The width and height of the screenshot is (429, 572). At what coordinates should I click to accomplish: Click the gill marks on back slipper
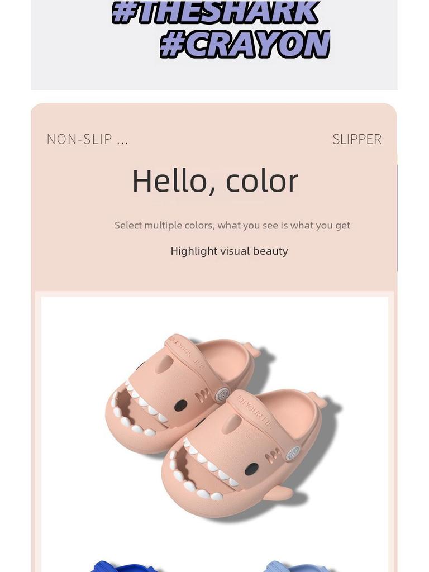tap(203, 394)
